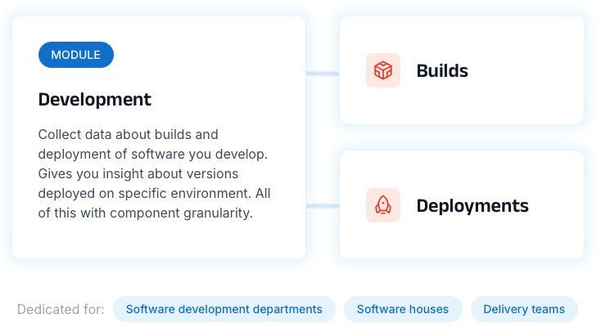Click the red rocket Deployments icon
The image size is (601, 332).
pyautogui.click(x=382, y=205)
